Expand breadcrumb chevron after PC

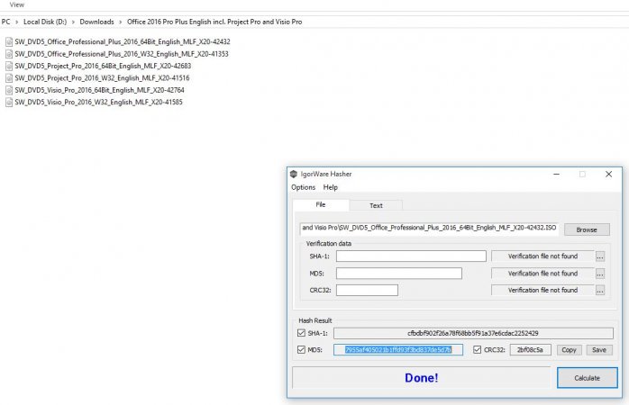point(17,22)
